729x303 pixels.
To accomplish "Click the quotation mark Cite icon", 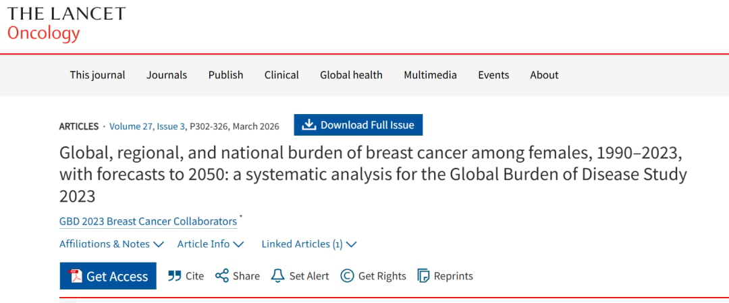I will click(x=174, y=275).
